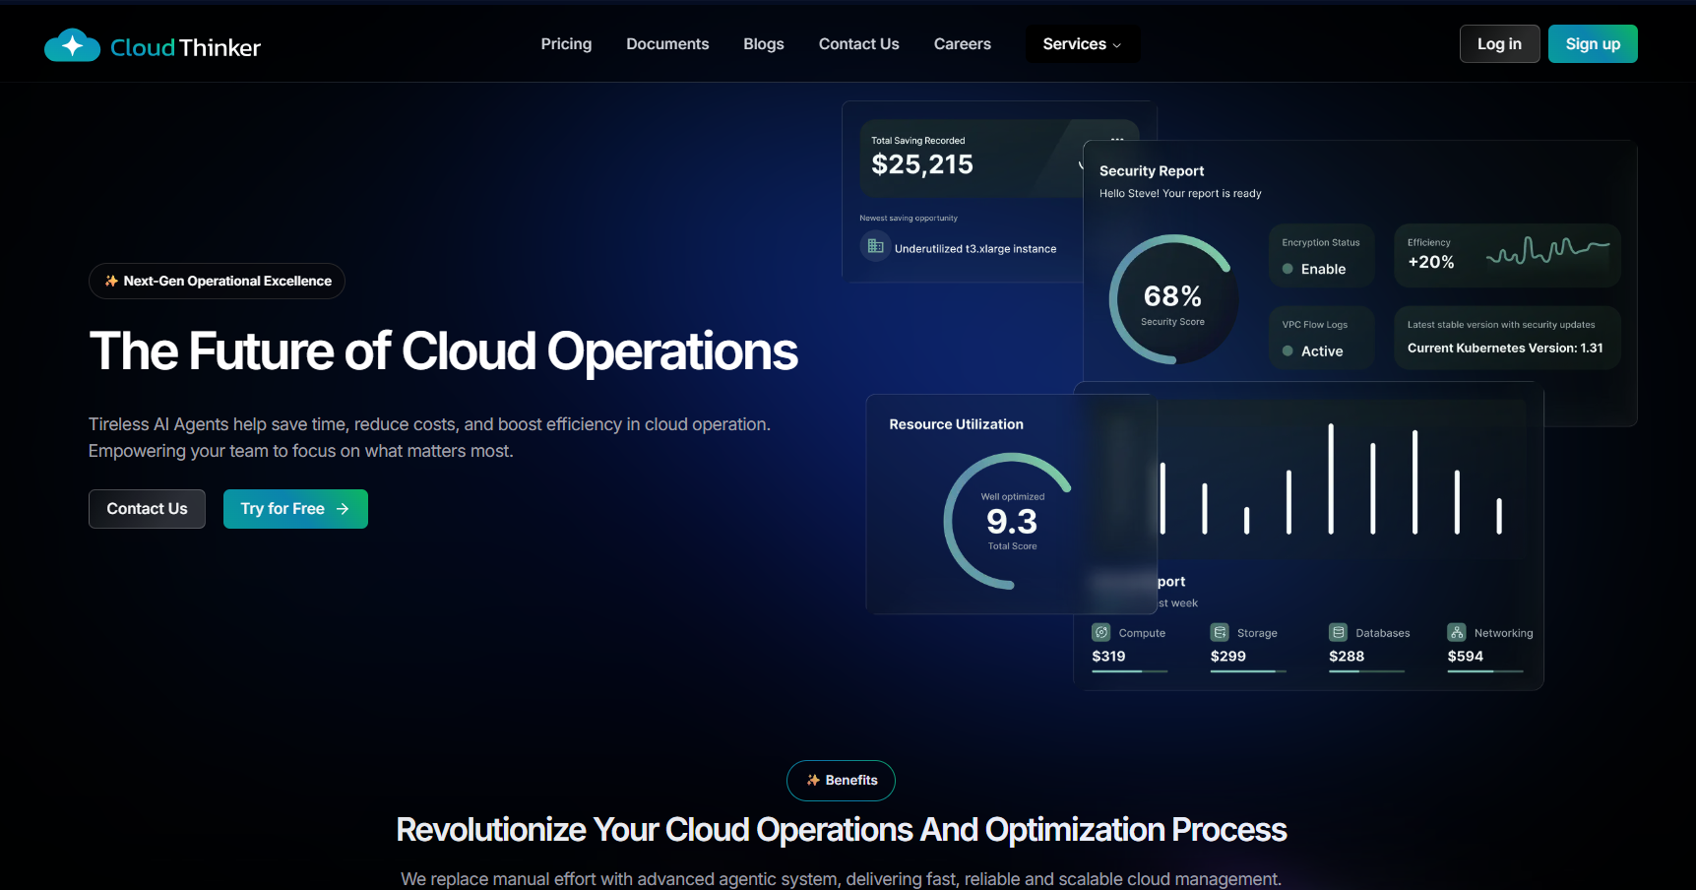Click the Resource Utilization heading
Screen dimensions: 1696x890
click(x=956, y=424)
